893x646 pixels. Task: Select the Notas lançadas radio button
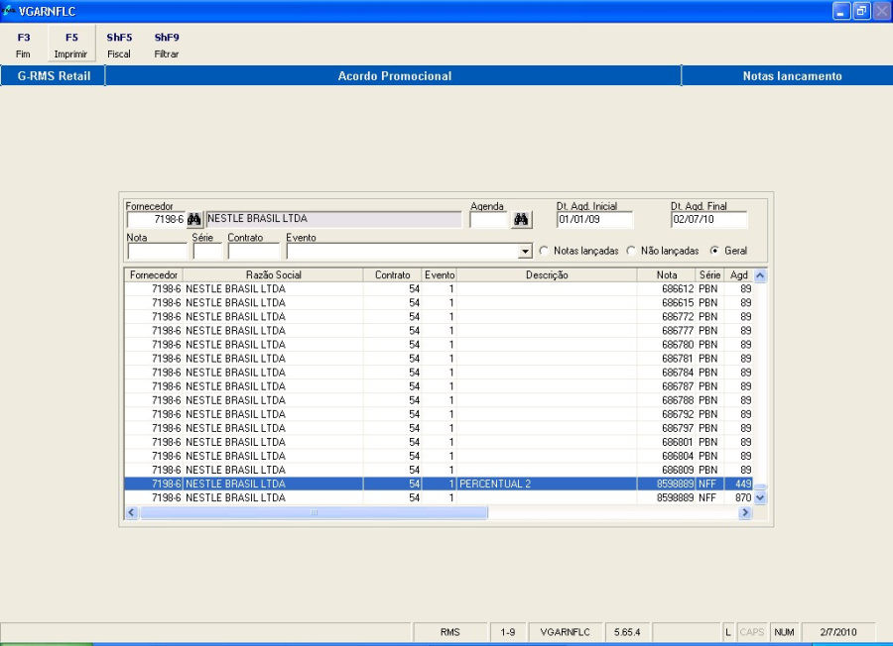point(544,251)
